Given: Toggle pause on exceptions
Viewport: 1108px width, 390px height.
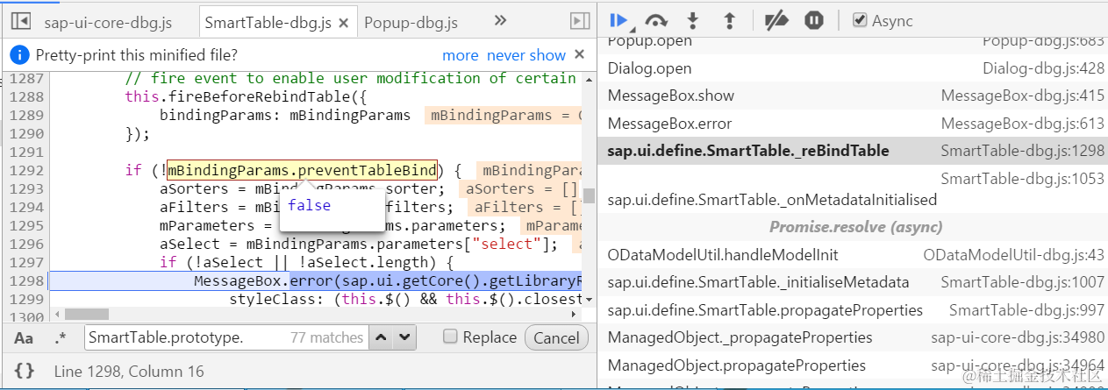Looking at the screenshot, I should 814,20.
